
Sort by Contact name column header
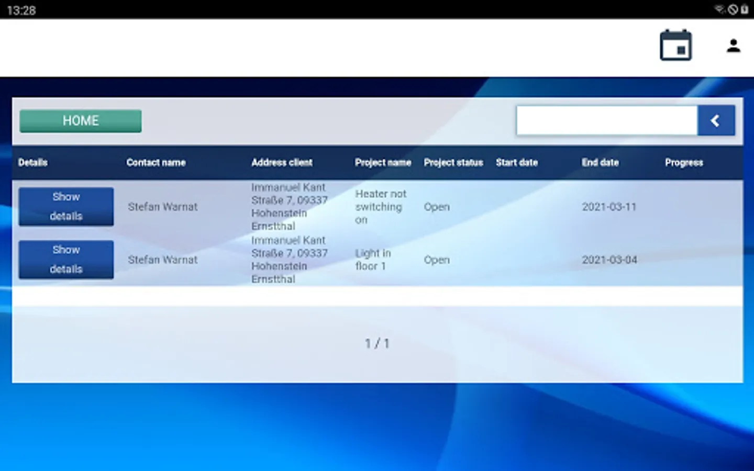[156, 163]
